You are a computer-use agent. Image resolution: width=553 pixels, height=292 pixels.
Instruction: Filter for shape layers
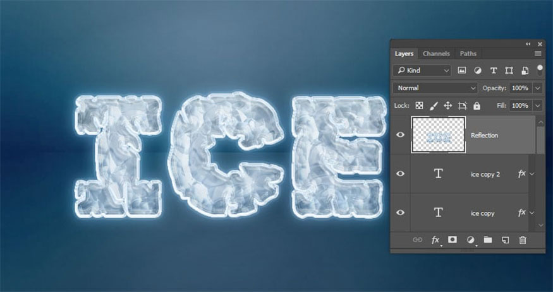[509, 71]
